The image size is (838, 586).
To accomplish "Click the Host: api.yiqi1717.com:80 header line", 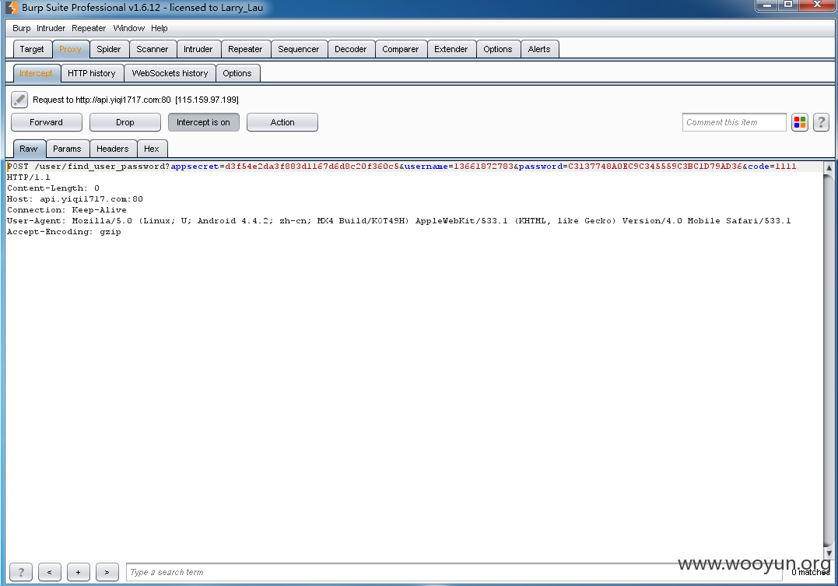I will coord(75,199).
